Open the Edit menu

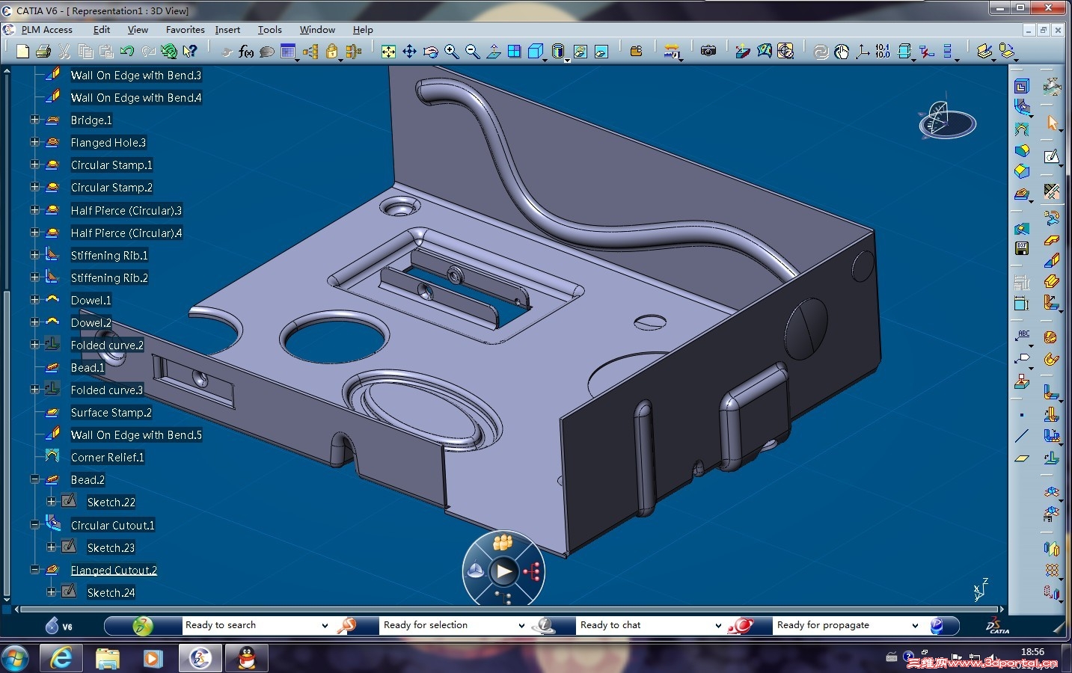coord(102,30)
